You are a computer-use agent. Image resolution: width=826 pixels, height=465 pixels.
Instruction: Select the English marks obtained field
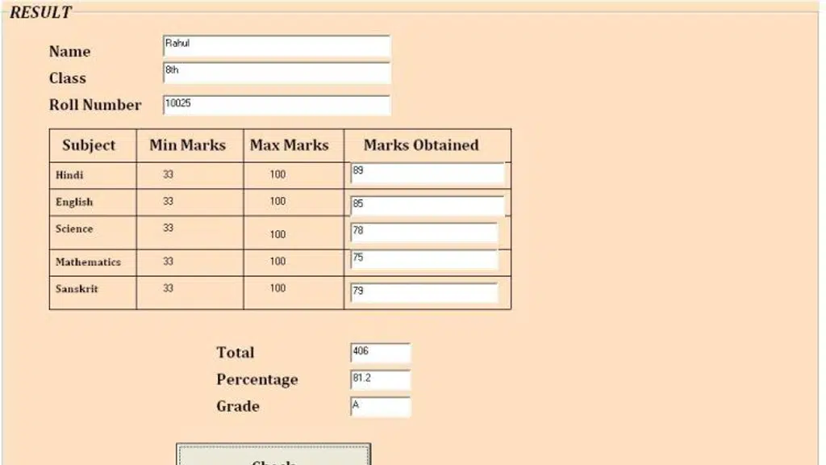(x=428, y=206)
